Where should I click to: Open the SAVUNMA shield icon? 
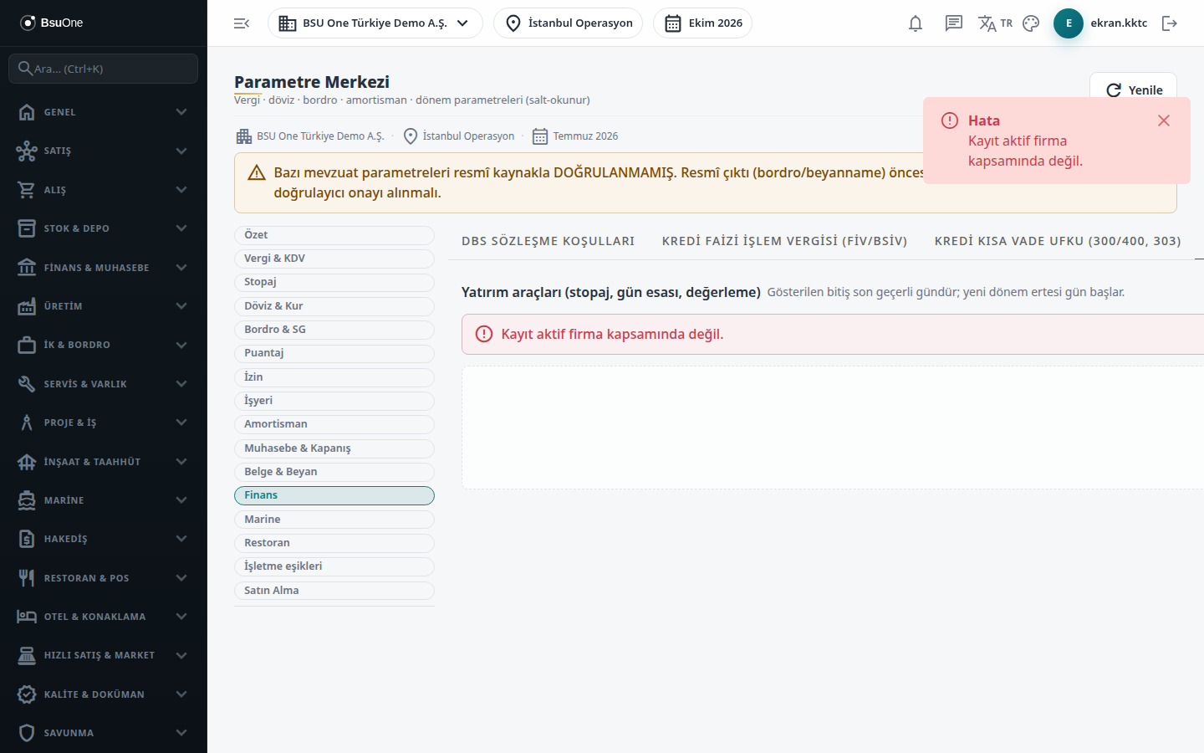coord(27,733)
